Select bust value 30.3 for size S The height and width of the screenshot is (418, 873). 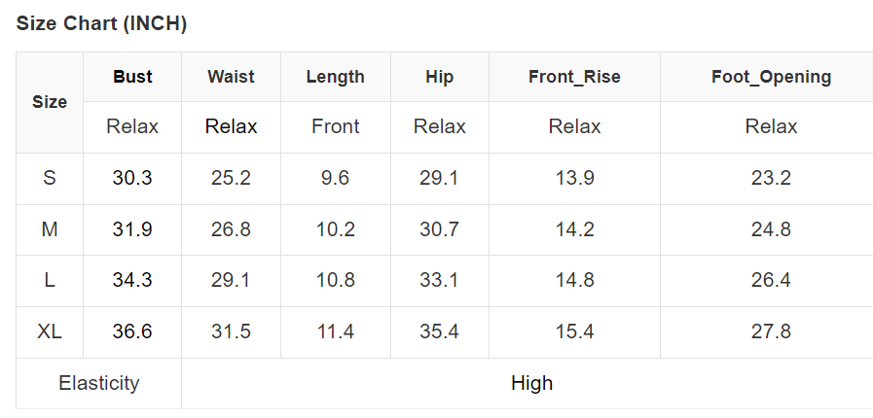[x=132, y=178]
